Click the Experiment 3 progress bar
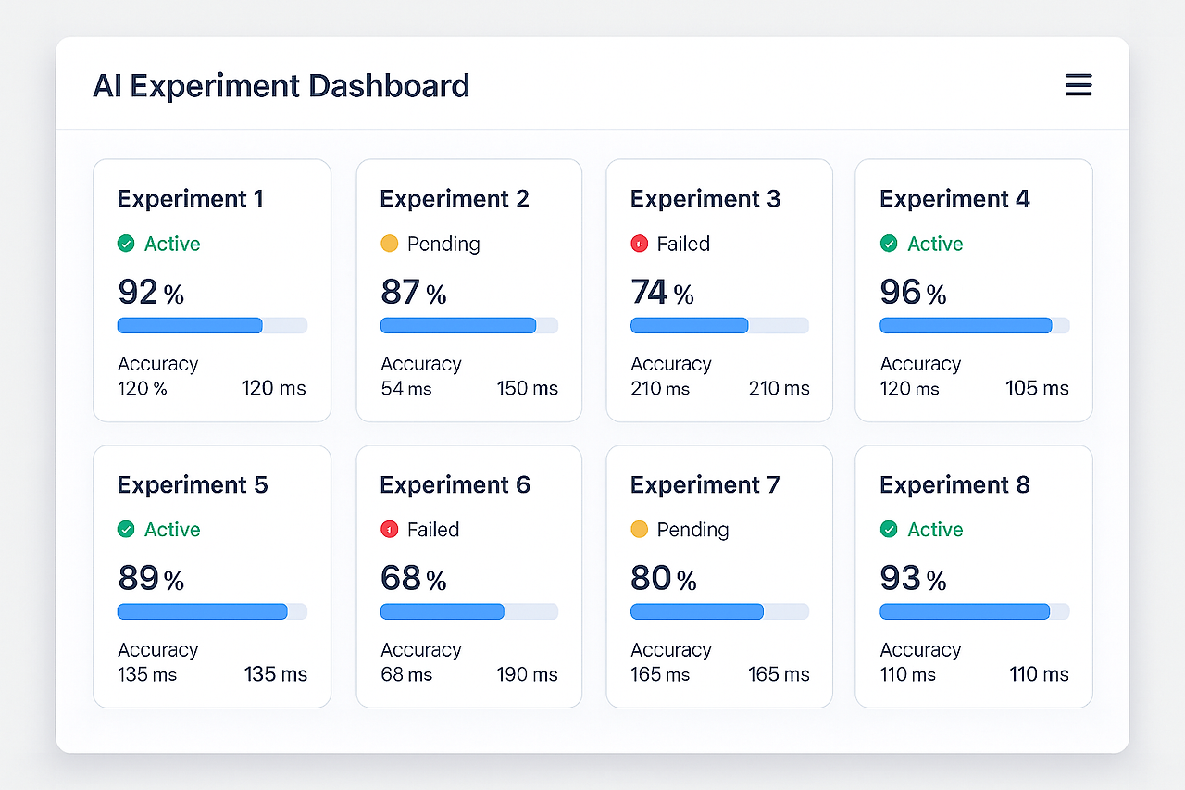Image resolution: width=1185 pixels, height=790 pixels. tap(719, 325)
